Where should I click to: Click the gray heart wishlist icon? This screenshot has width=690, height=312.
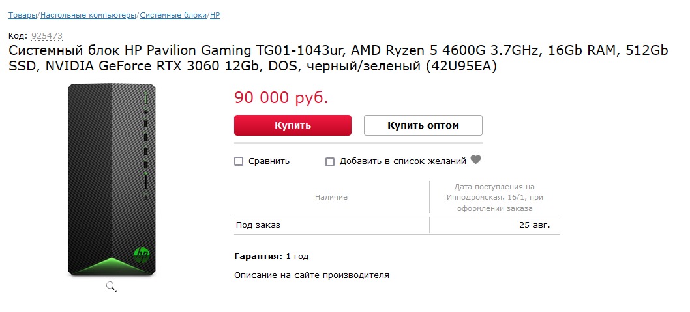475,160
